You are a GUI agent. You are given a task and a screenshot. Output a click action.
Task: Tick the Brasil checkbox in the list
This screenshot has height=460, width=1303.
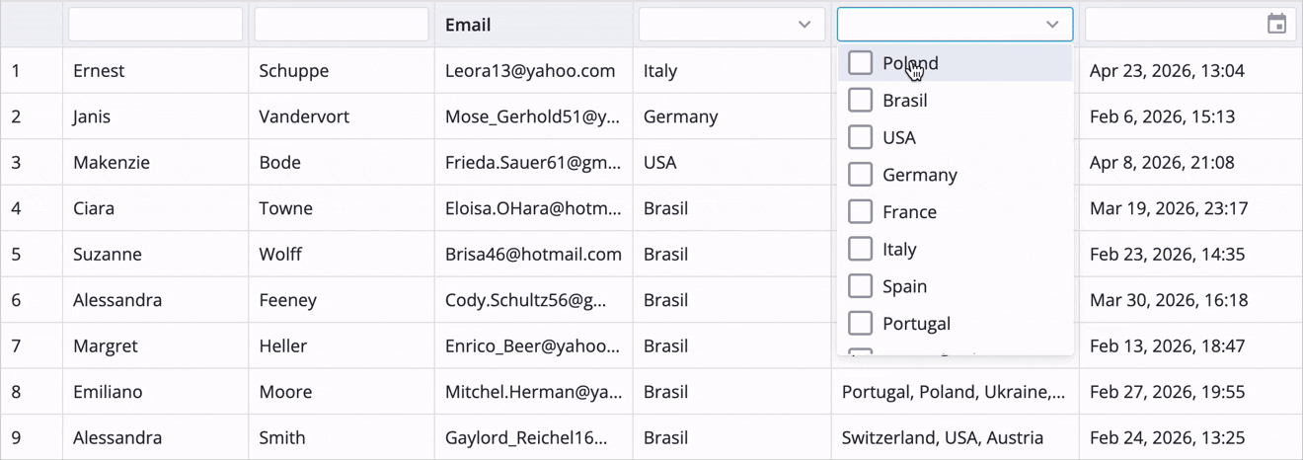coord(860,100)
